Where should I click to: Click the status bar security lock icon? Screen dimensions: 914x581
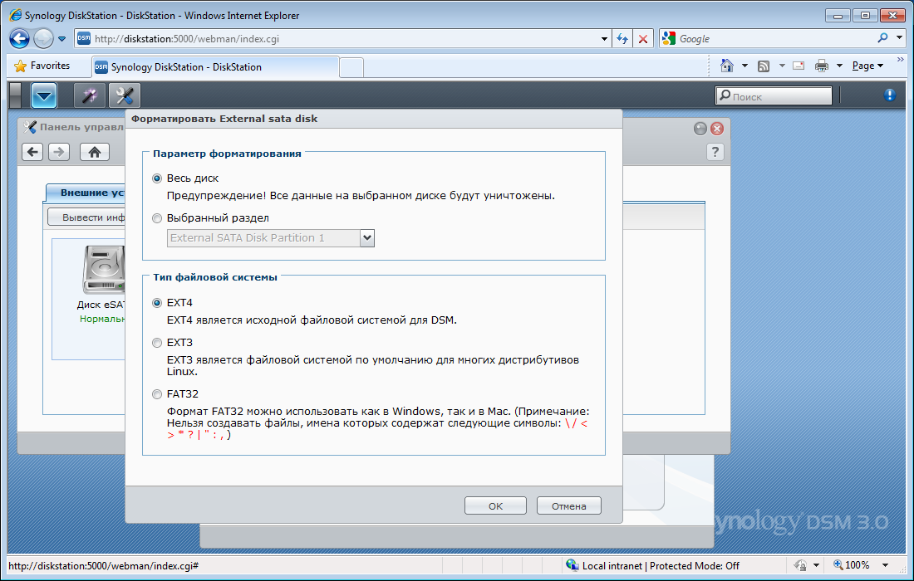[801, 565]
